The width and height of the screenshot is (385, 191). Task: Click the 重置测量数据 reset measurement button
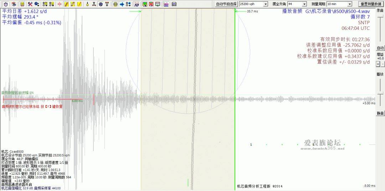point(371,4)
